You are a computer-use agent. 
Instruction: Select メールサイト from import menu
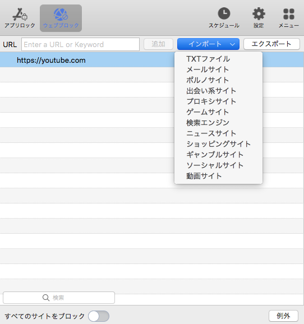point(208,70)
